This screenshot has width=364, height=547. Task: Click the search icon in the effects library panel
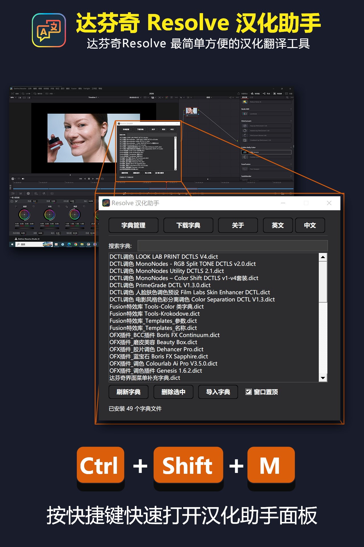(x=287, y=97)
